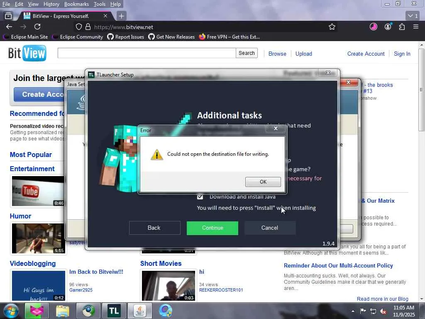Open the Entertainment video thumbnail showing 0:46

38,191
